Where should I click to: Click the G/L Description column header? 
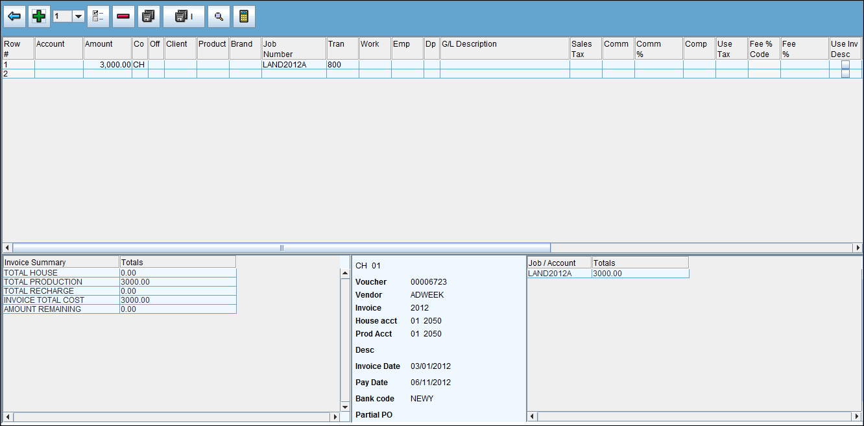pyautogui.click(x=505, y=49)
